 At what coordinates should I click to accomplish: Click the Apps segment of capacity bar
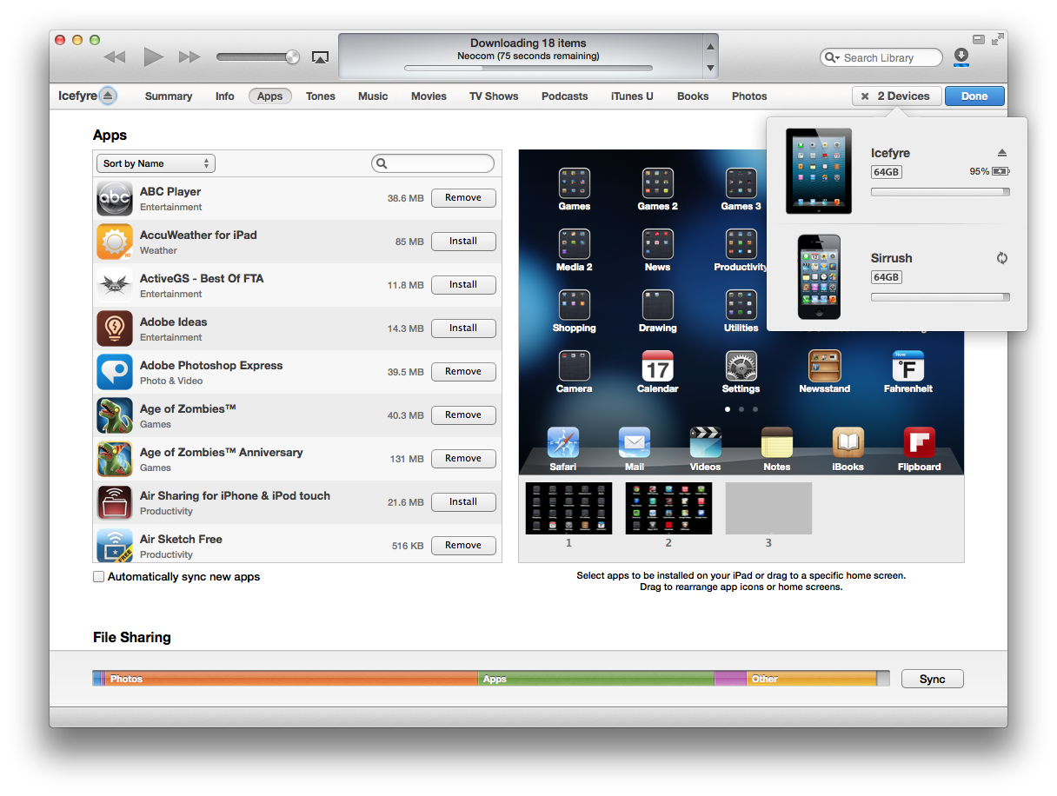596,679
